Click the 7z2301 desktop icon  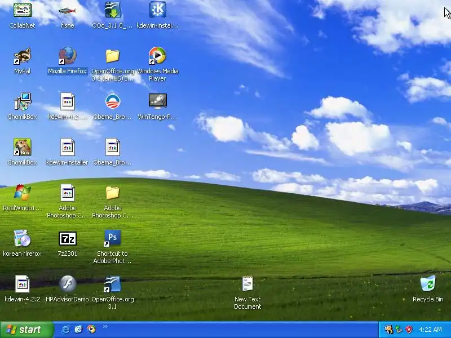click(67, 238)
